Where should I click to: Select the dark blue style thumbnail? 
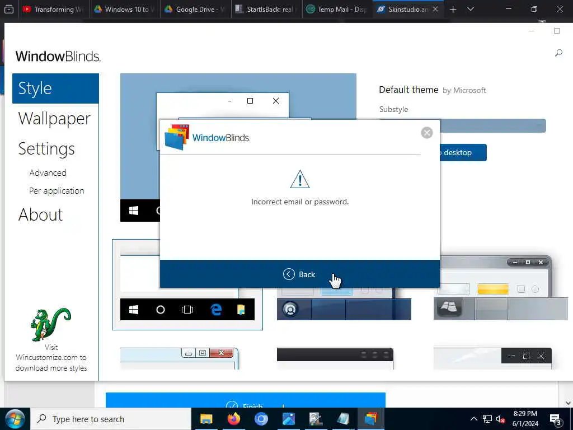[344, 303]
